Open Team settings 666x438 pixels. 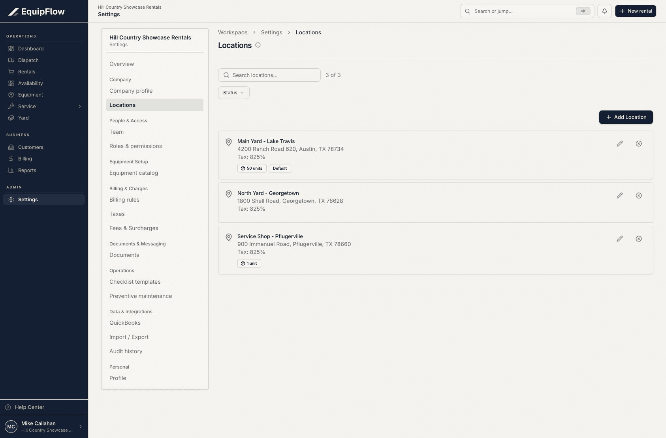(154, 132)
